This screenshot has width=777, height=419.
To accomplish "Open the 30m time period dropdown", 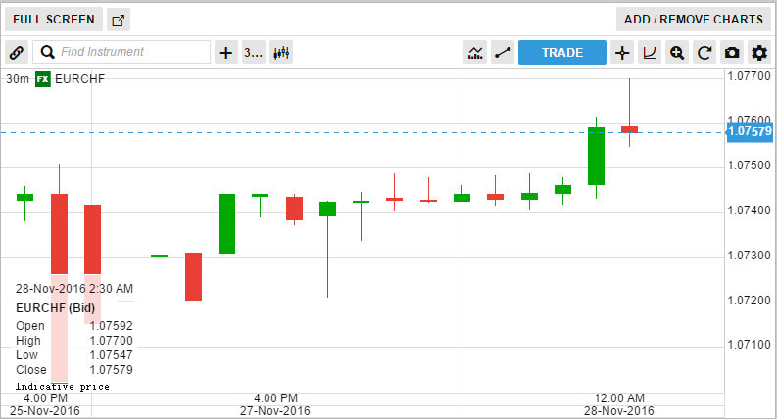I will (253, 53).
